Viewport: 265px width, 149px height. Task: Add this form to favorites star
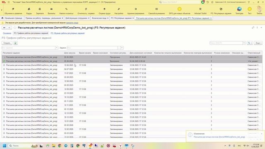pyautogui.click(x=15, y=28)
